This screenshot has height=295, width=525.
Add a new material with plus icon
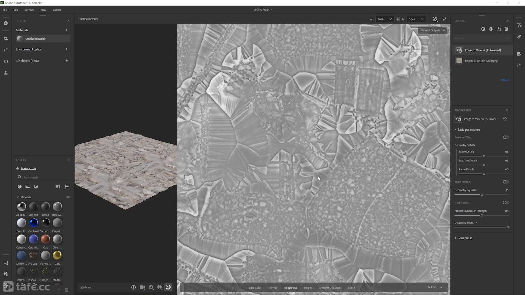(x=66, y=30)
